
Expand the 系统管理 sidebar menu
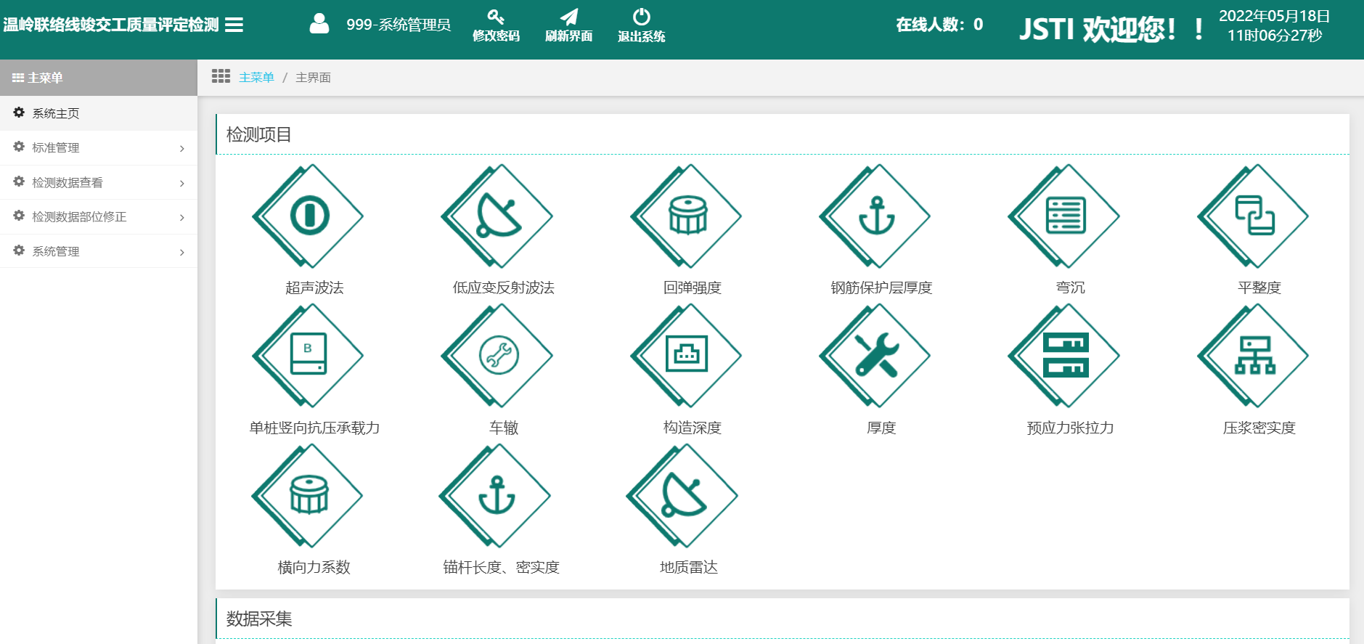coord(99,251)
